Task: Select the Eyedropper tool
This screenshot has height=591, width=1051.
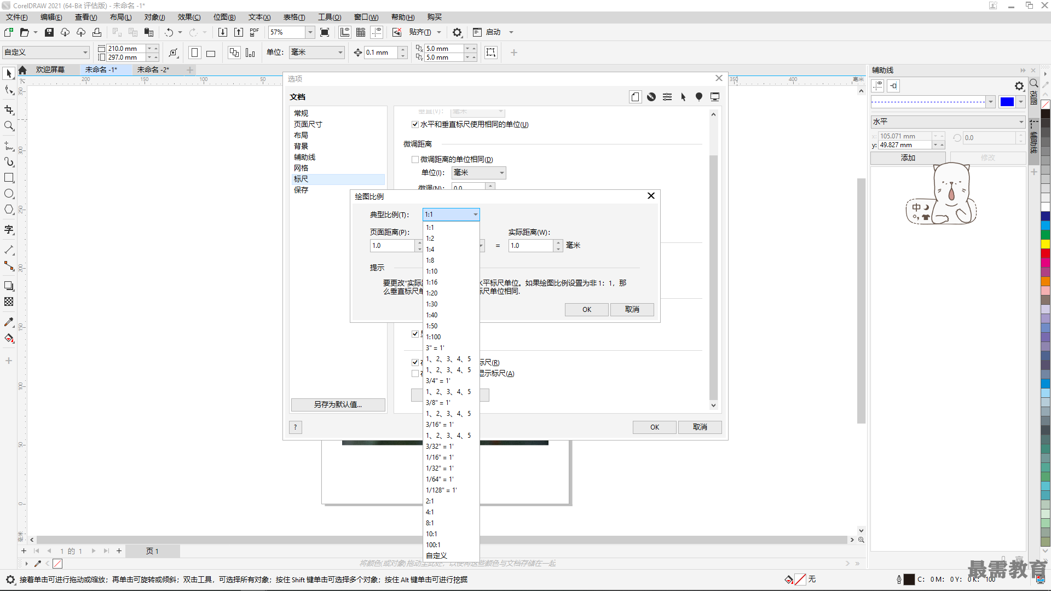Action: click(x=9, y=322)
